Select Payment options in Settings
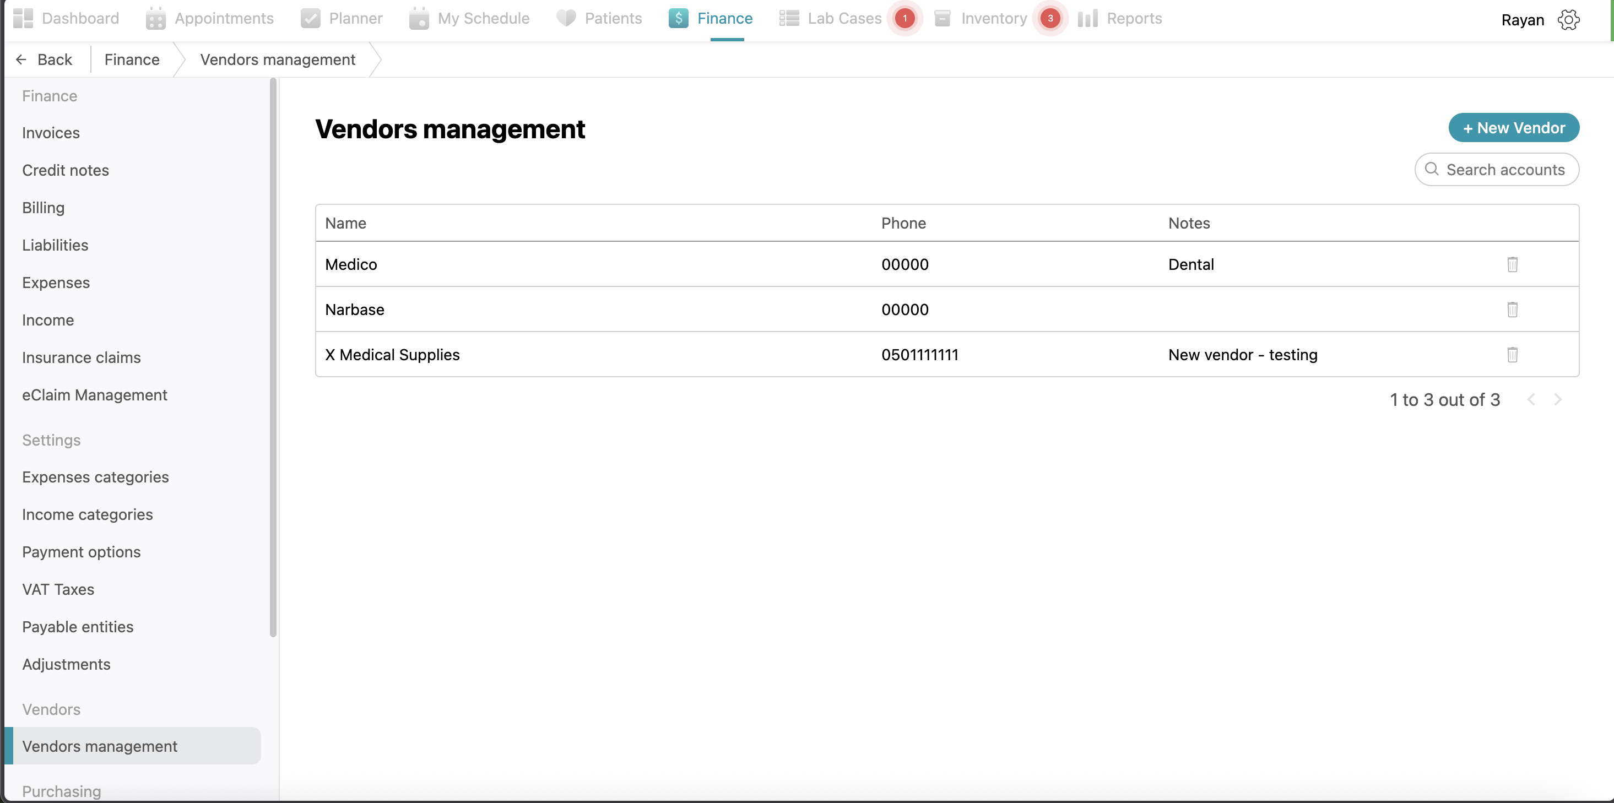1614x803 pixels. 82,552
